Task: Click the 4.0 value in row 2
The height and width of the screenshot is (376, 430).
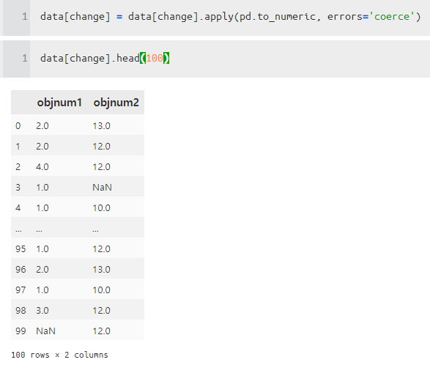Action: (x=42, y=167)
